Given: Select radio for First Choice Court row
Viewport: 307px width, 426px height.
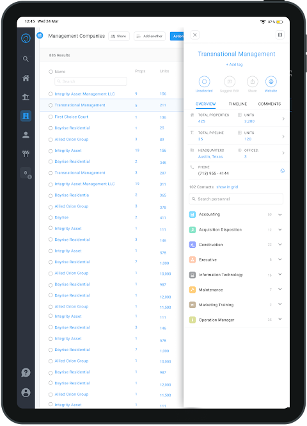Looking at the screenshot, I should pyautogui.click(x=51, y=117).
